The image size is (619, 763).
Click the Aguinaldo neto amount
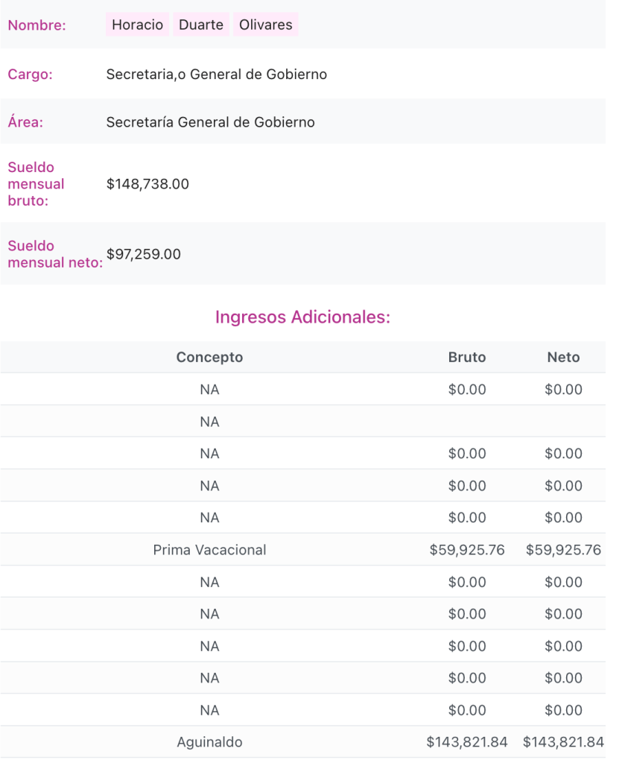[563, 742]
